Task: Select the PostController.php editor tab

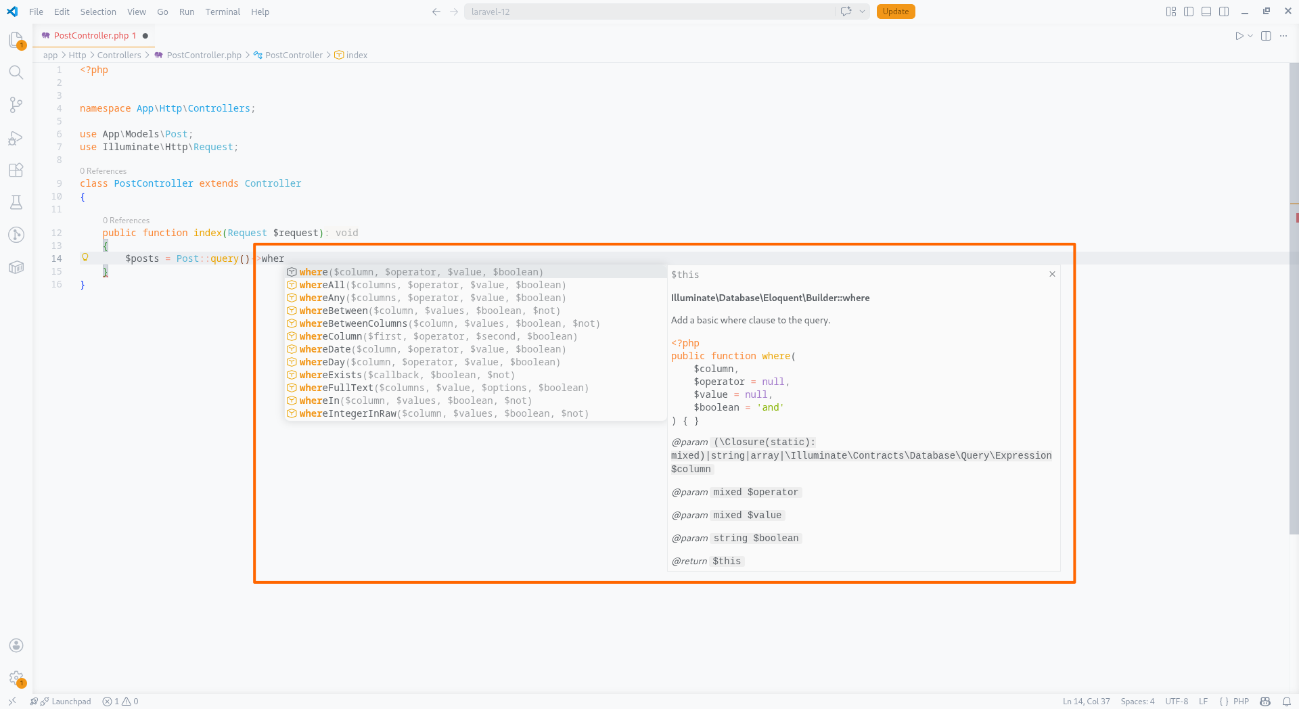Action: [x=93, y=36]
